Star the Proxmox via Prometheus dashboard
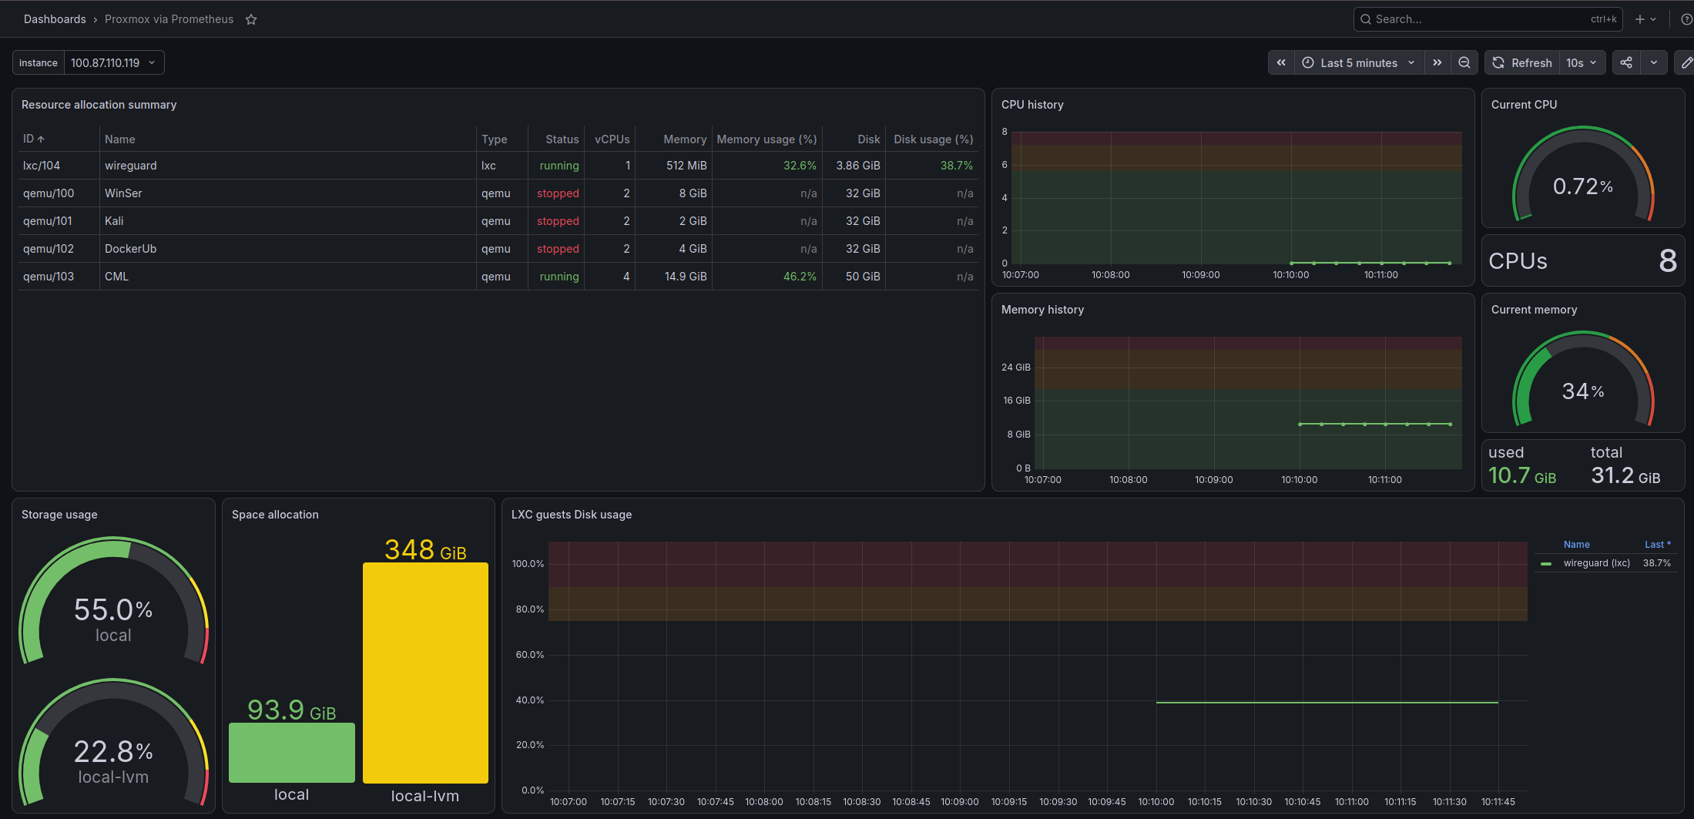Screen dimensions: 1694x819 pyautogui.click(x=251, y=19)
